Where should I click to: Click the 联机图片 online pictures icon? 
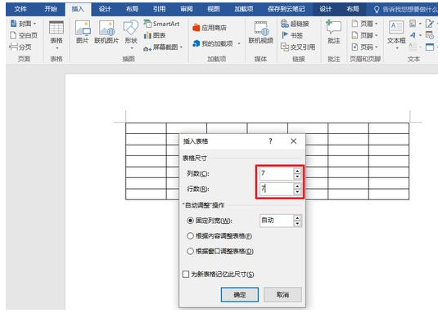pos(106,28)
